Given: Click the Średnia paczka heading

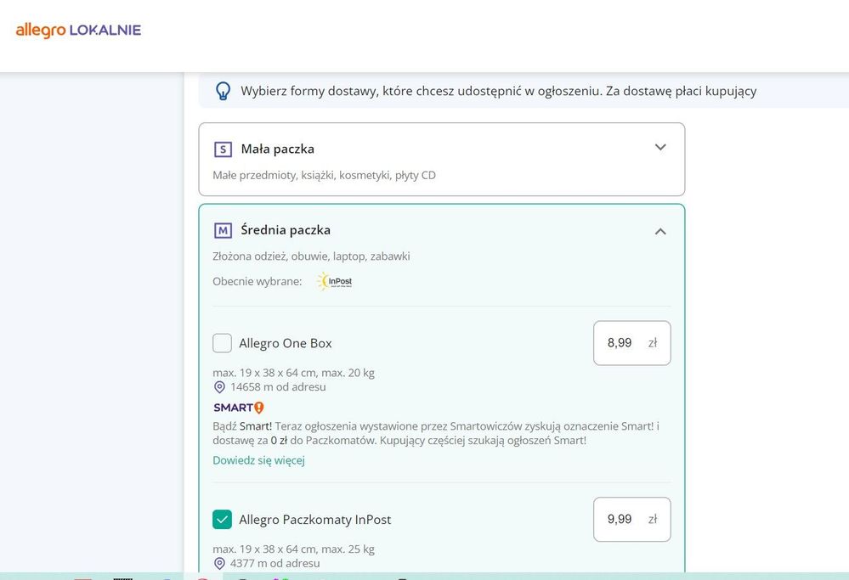Looking at the screenshot, I should point(286,230).
